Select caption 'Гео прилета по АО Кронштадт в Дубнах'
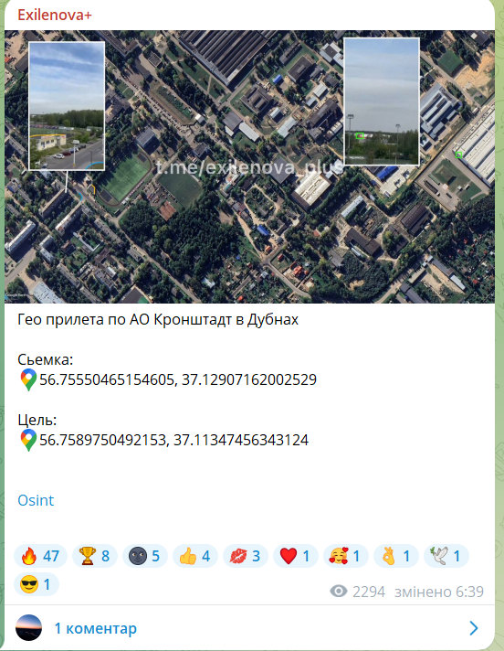 tap(158, 320)
